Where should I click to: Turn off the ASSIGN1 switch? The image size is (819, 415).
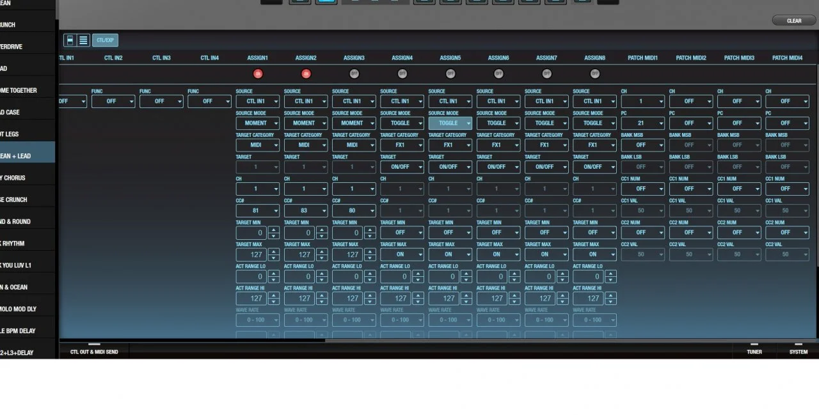coord(258,74)
